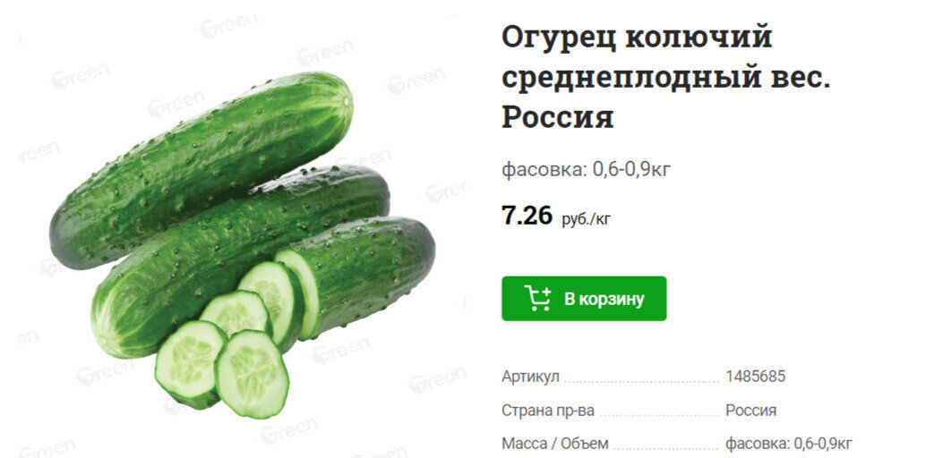
Task: Click the word 'Россия' in the product title
Action: point(557,117)
